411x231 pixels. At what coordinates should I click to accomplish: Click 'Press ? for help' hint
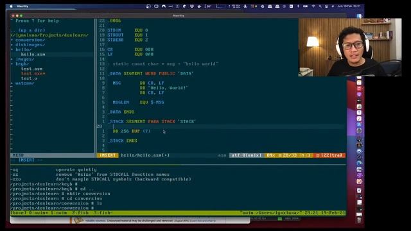[x=37, y=21]
